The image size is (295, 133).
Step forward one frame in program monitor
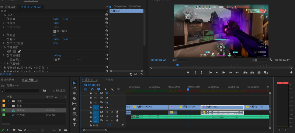click(x=230, y=72)
